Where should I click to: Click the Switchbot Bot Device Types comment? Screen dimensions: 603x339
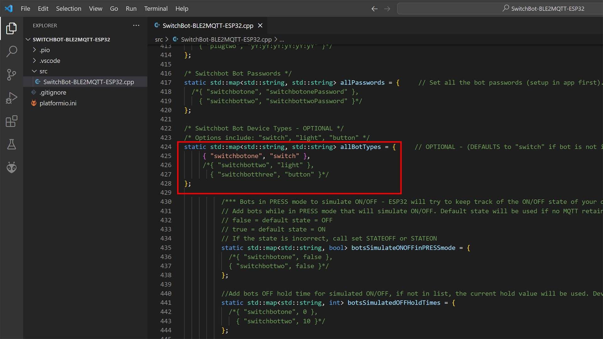pyautogui.click(x=264, y=128)
